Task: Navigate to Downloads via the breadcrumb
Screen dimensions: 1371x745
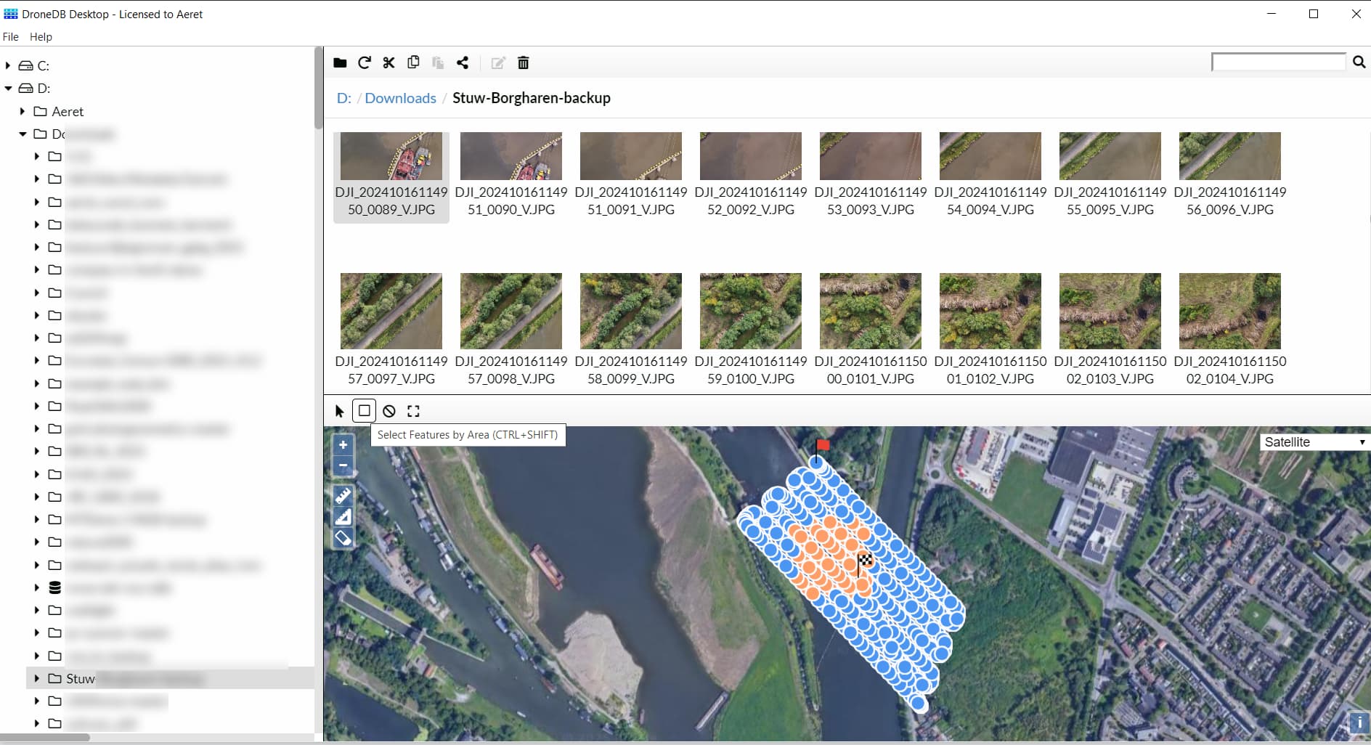Action: point(400,98)
